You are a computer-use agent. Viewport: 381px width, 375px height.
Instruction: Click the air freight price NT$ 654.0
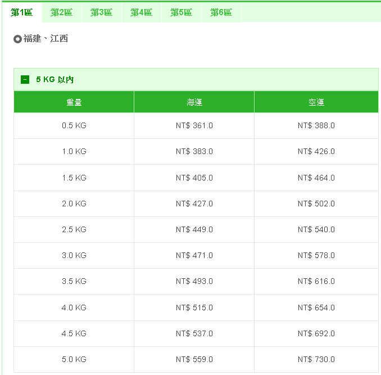tap(316, 308)
